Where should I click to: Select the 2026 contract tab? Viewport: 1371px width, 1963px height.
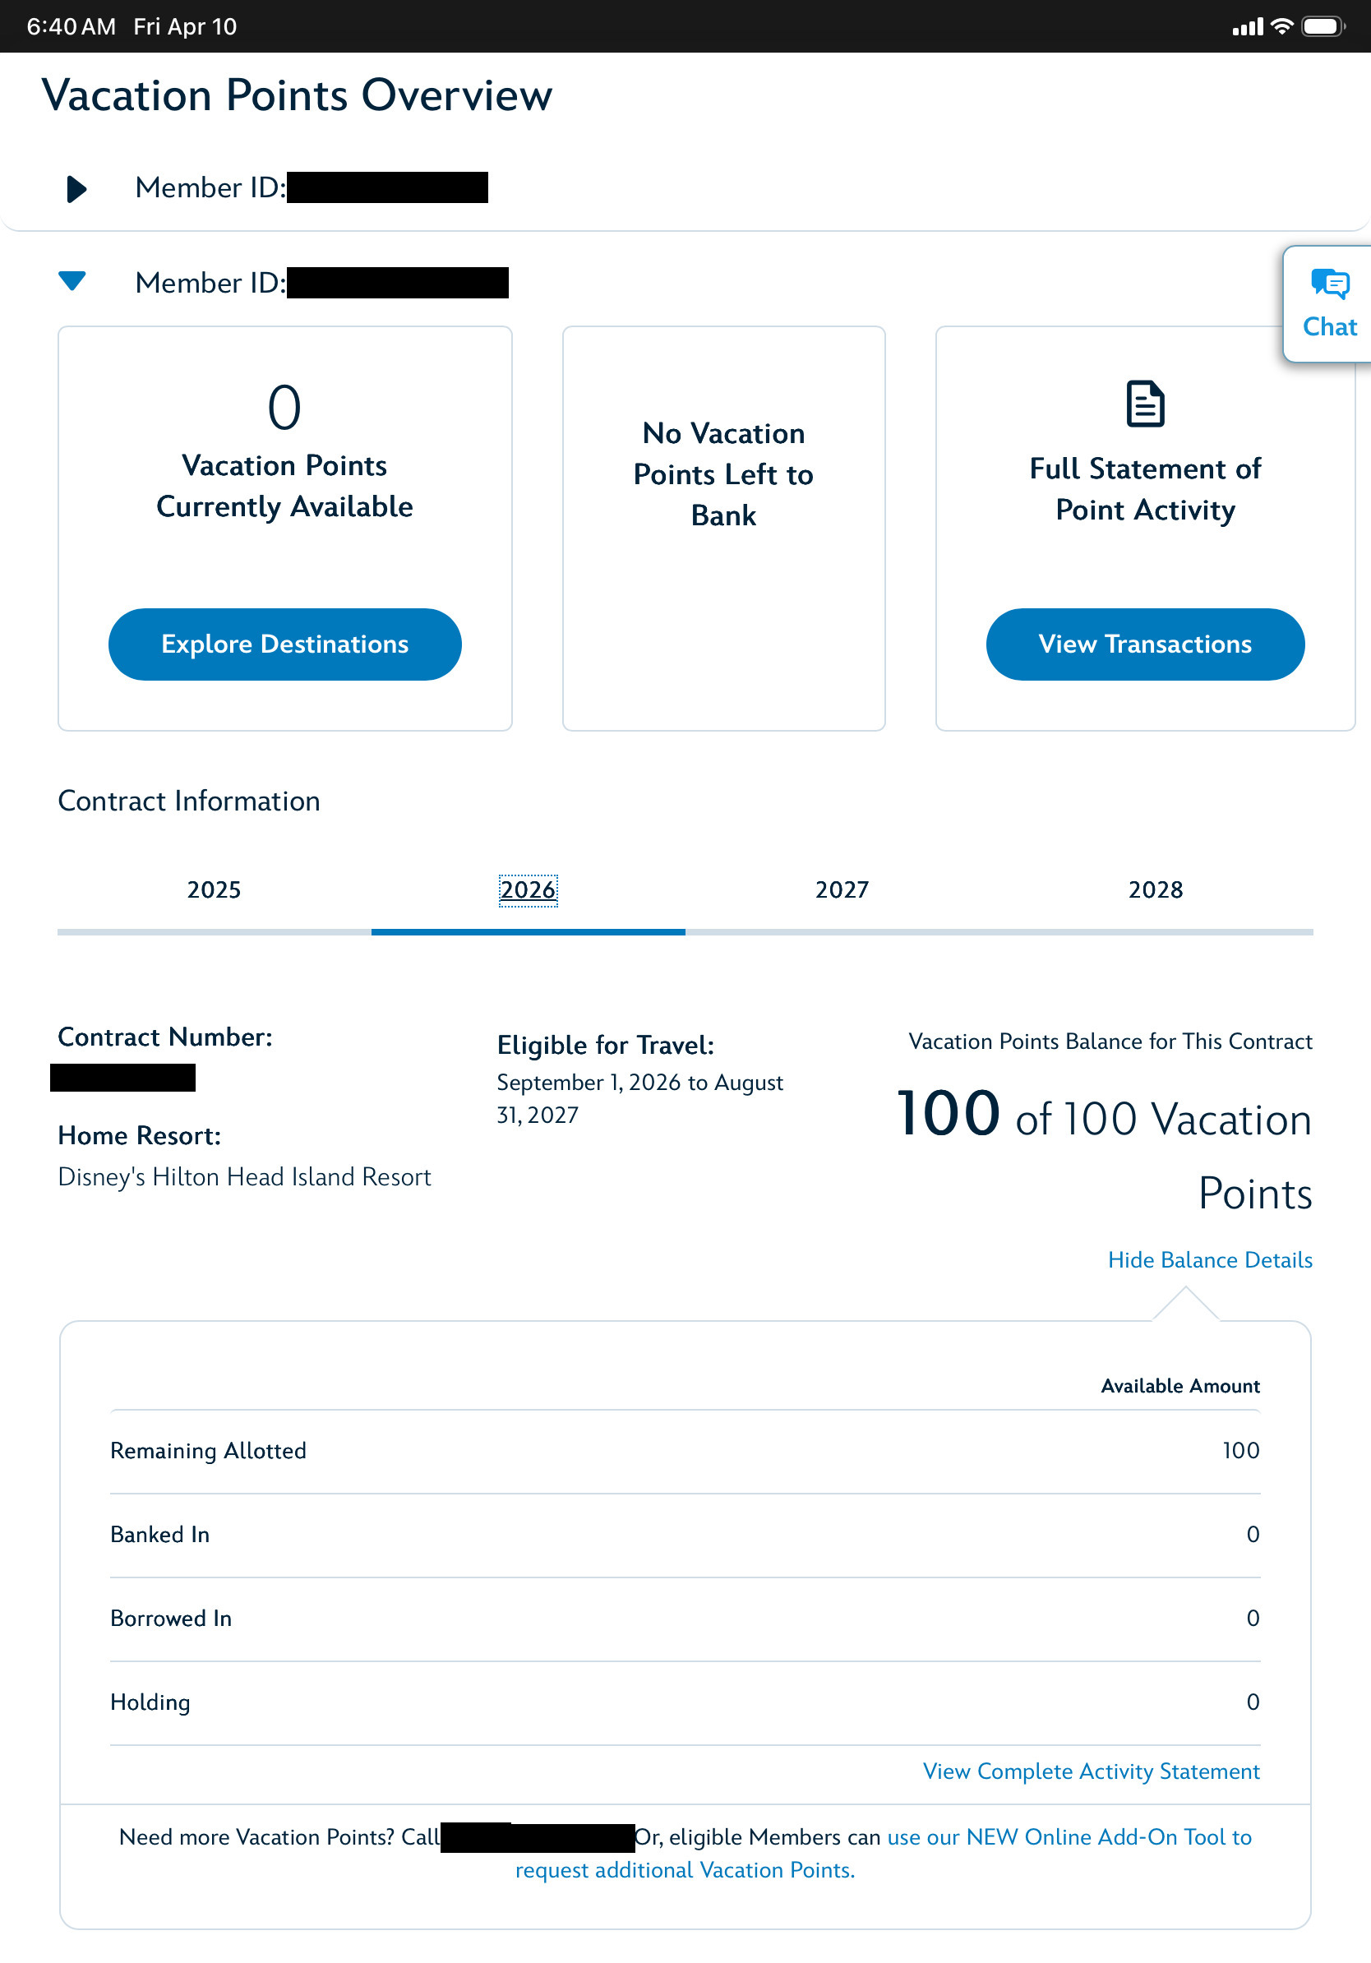click(529, 890)
